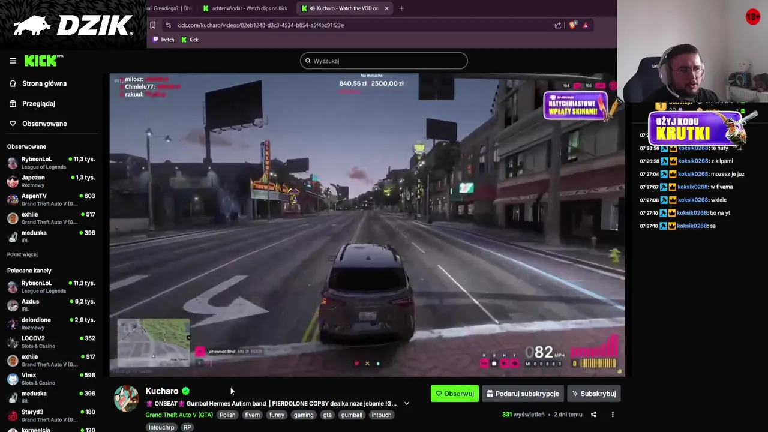Open Grand Theft Auto V (GTA) category
This screenshot has height=432, width=768.
coord(179,415)
